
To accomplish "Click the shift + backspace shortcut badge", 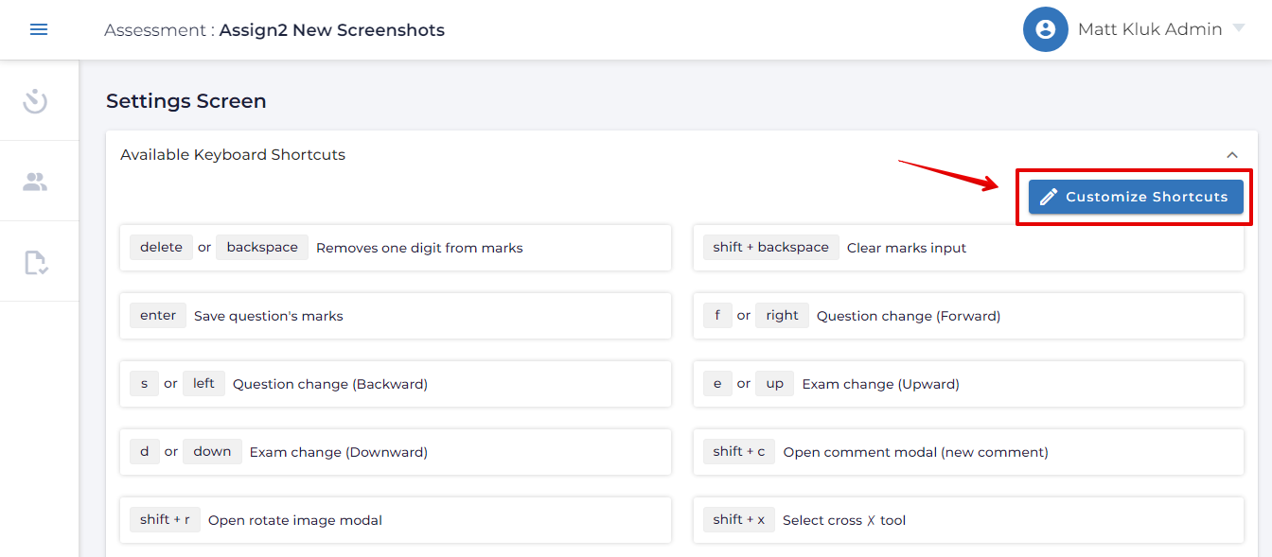I will 770,248.
